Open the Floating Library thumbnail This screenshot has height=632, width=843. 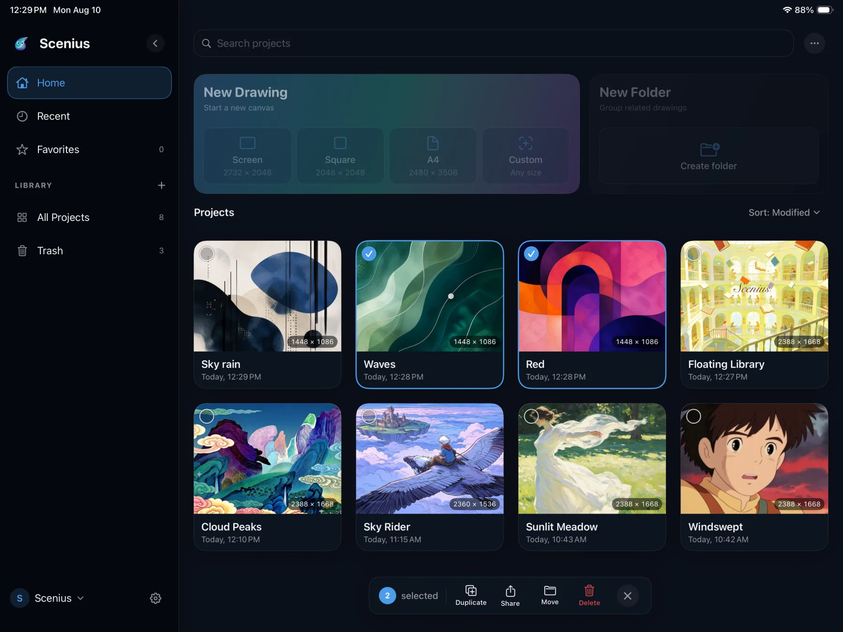[754, 296]
